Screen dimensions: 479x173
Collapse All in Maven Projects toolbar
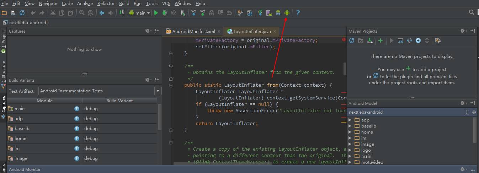pos(427,40)
